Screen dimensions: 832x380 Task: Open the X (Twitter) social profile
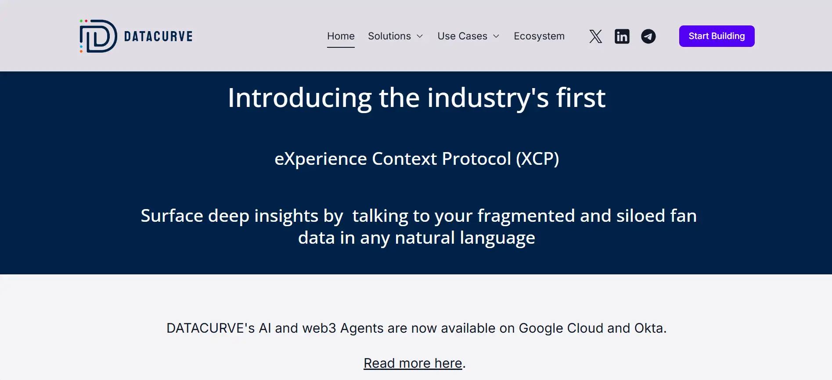[595, 36]
